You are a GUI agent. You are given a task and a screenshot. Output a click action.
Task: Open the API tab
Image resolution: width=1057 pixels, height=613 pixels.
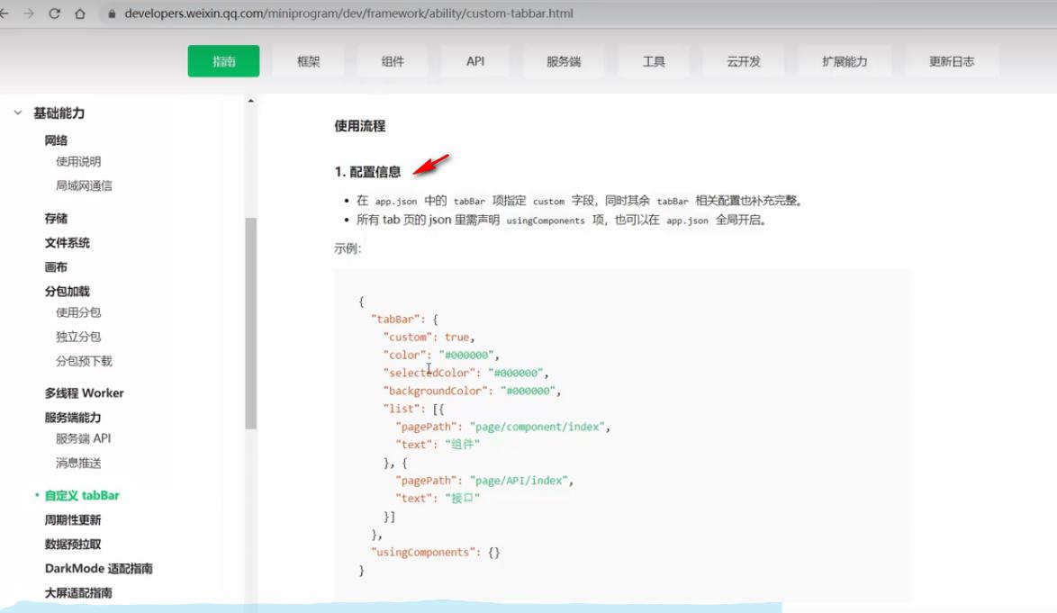(474, 61)
